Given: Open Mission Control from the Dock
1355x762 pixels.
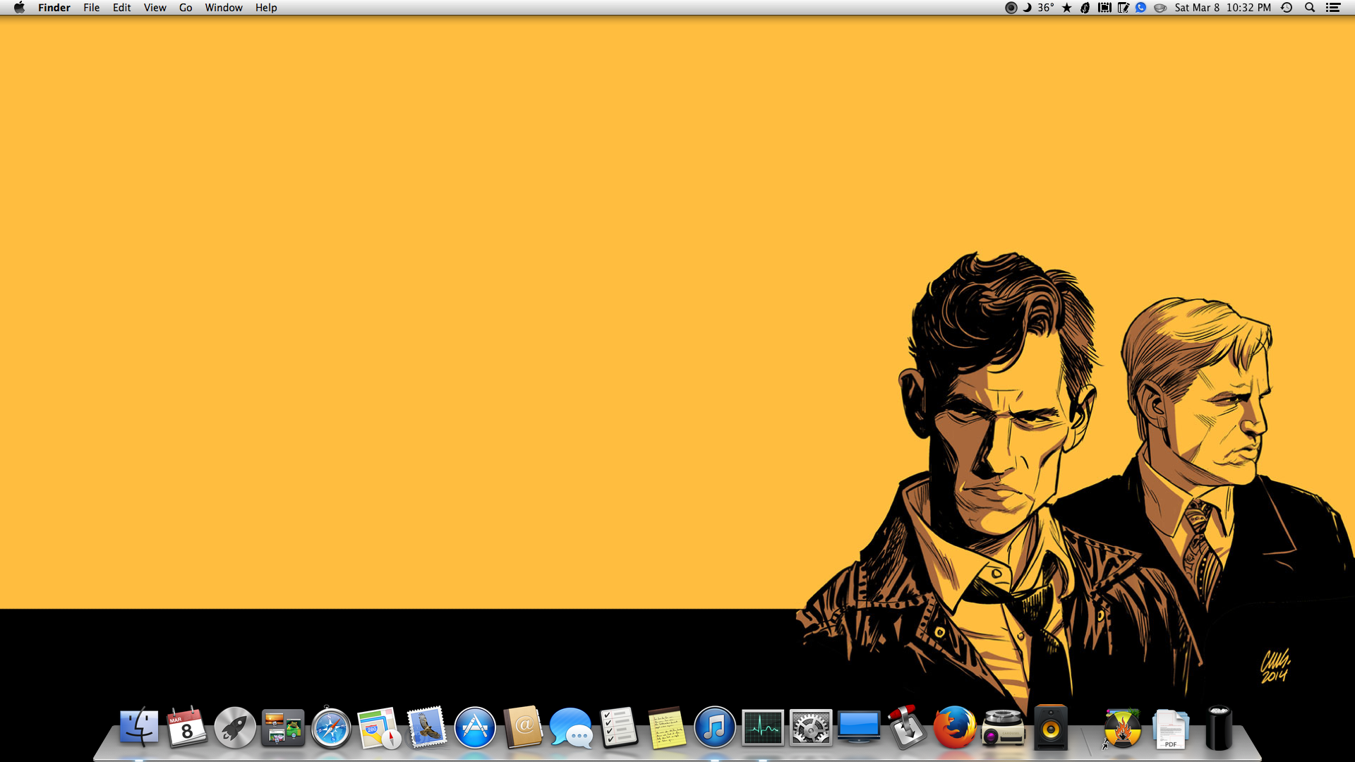Looking at the screenshot, I should (283, 728).
